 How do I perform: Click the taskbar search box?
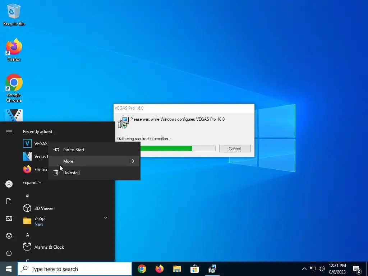(75, 269)
